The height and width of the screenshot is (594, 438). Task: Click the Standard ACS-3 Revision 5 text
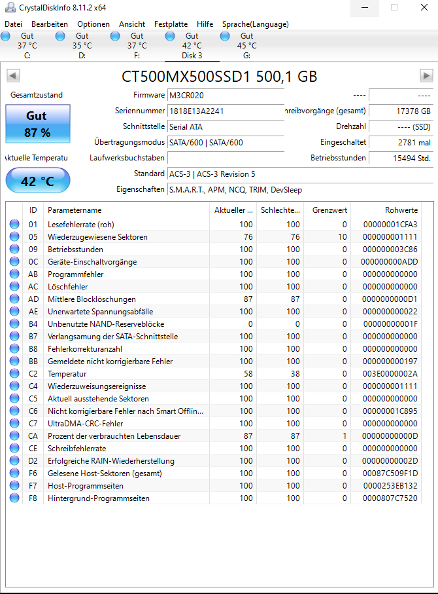point(212,174)
